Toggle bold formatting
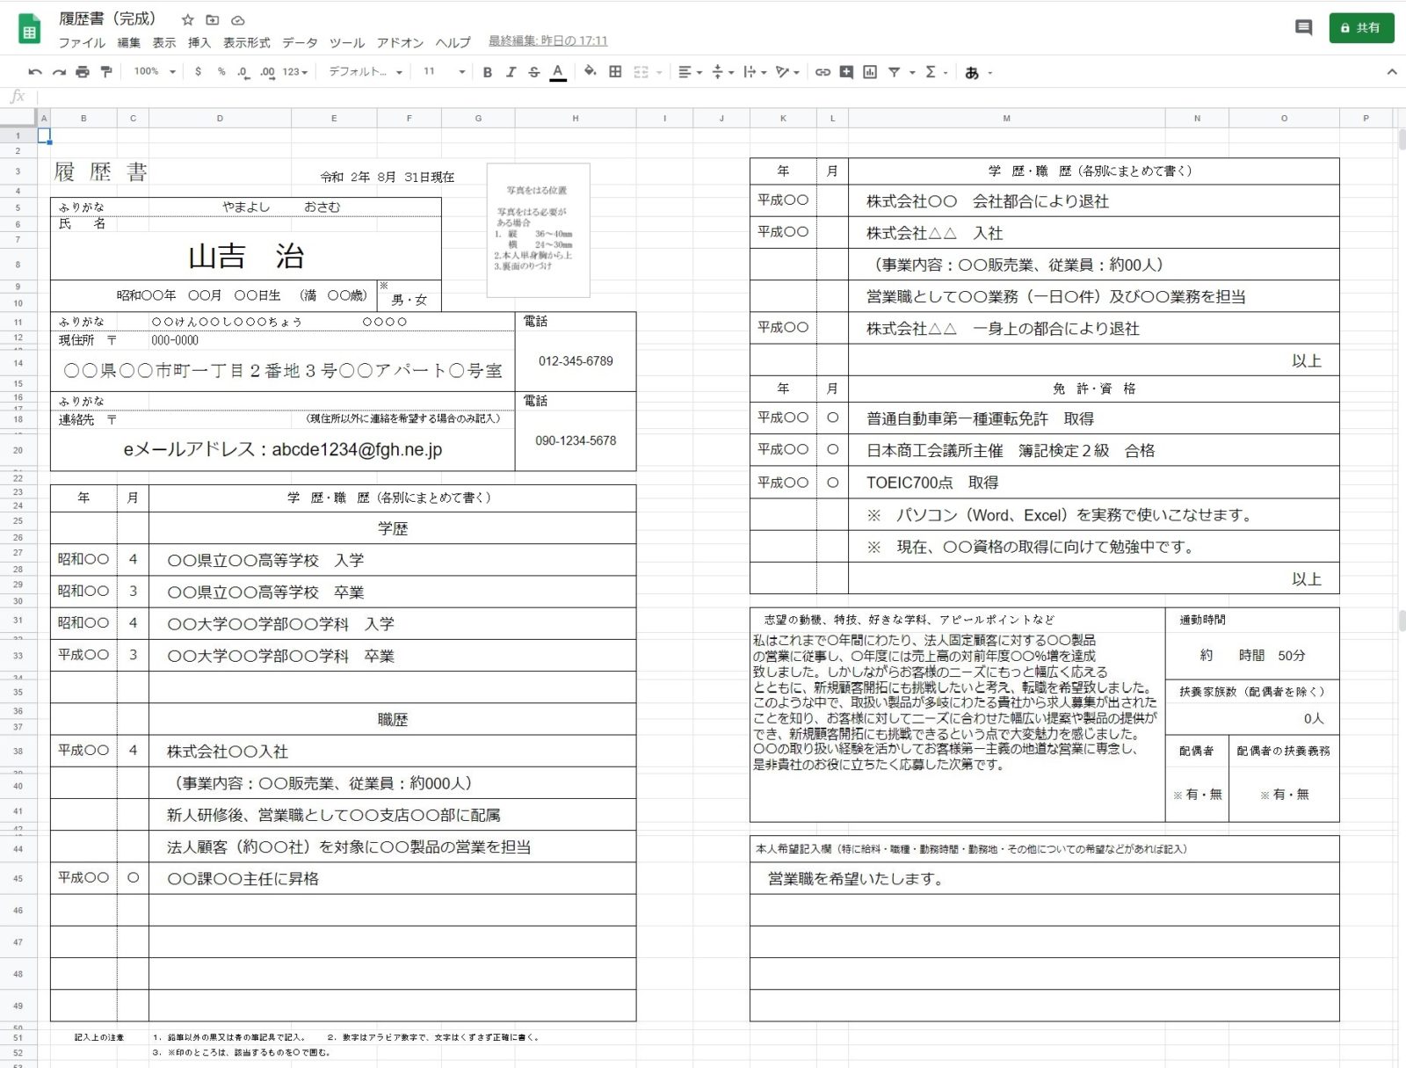Image resolution: width=1406 pixels, height=1068 pixels. point(488,72)
